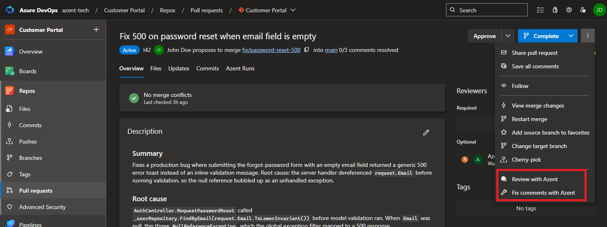The width and height of the screenshot is (607, 227).
Task: Click Repos in the breadcrumb
Action: (168, 10)
